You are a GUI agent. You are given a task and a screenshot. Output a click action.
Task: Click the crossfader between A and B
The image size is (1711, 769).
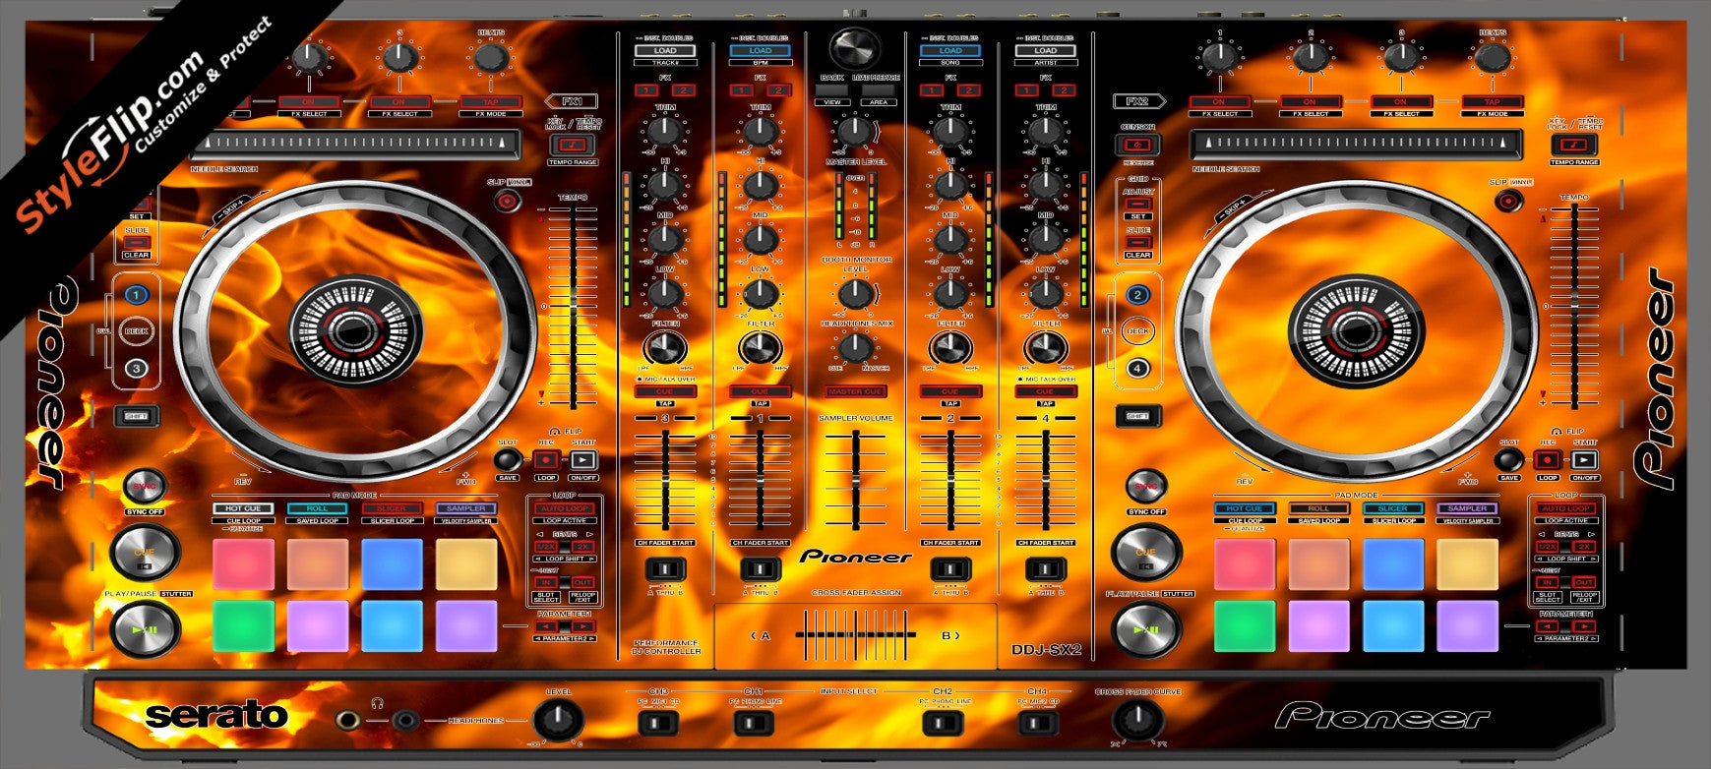pyautogui.click(x=855, y=635)
